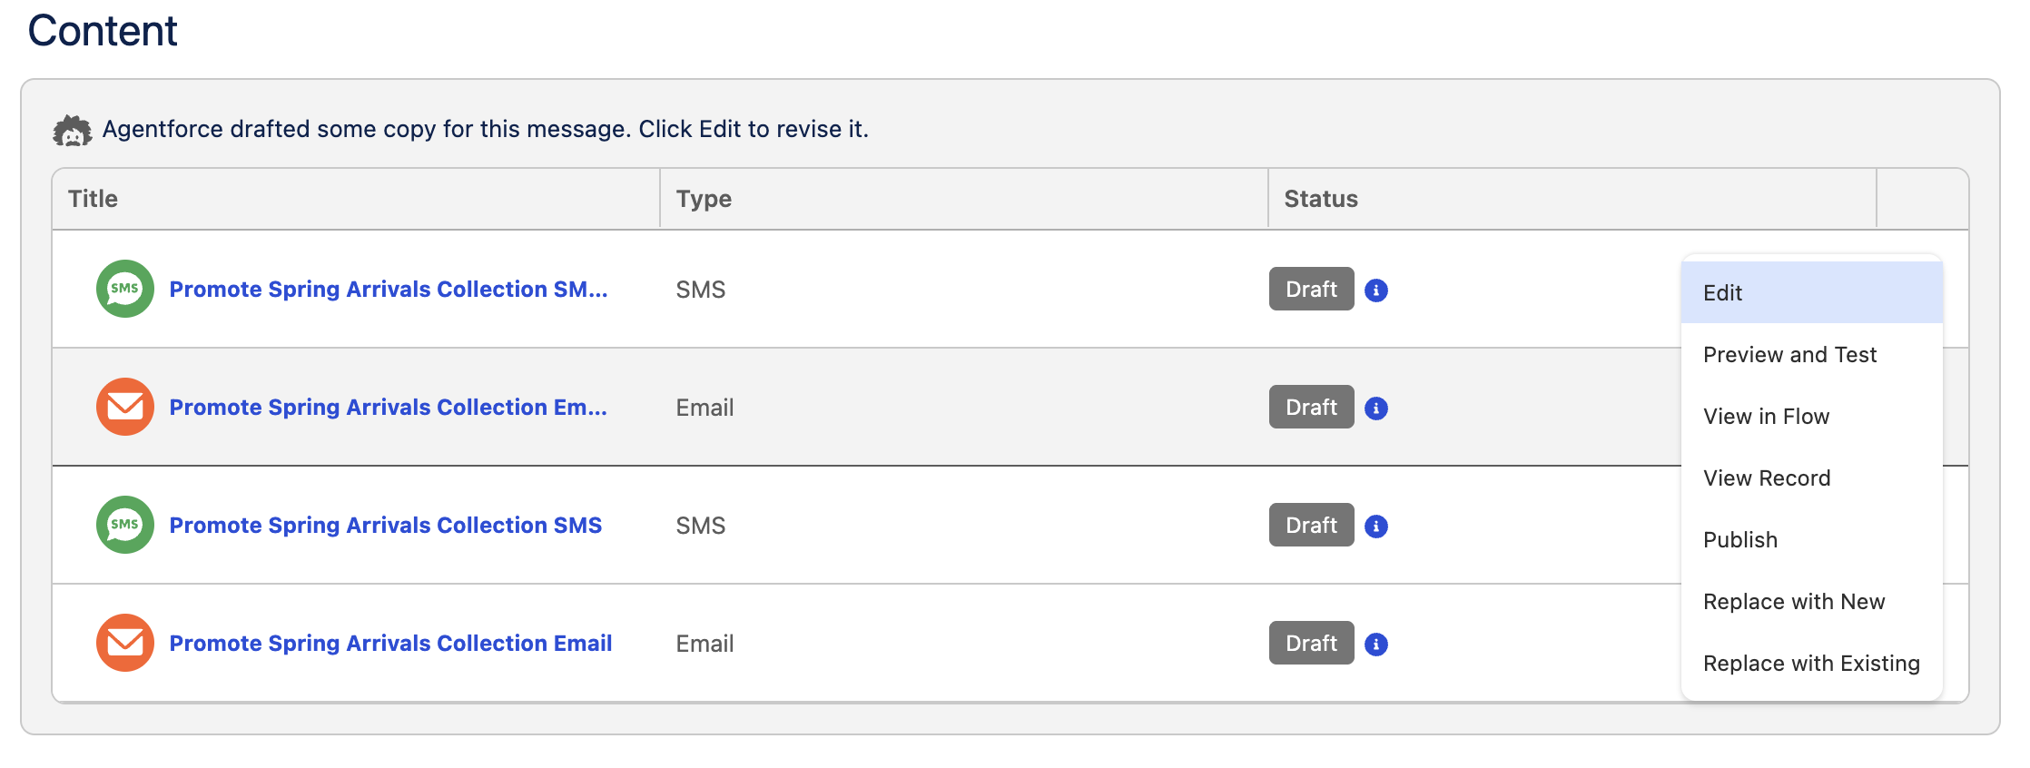Choose Edit from the row actions menu
The image size is (2030, 768).
click(1722, 292)
